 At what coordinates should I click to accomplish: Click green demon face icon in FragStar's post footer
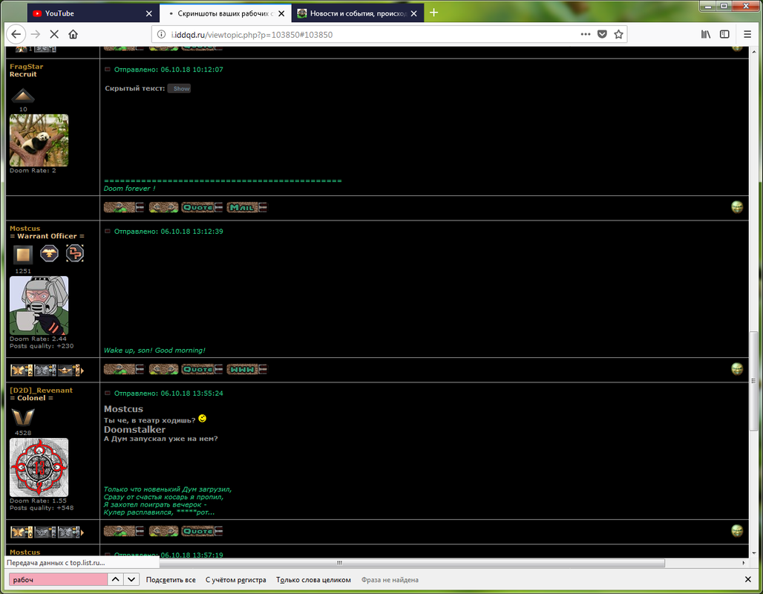point(737,207)
